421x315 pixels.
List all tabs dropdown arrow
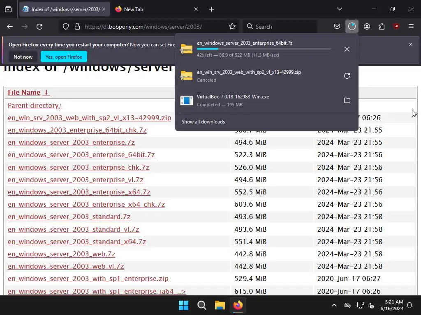pos(339,9)
